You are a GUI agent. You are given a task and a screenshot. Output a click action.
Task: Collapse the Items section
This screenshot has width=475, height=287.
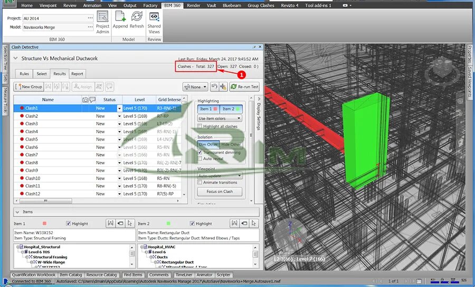click(17, 212)
